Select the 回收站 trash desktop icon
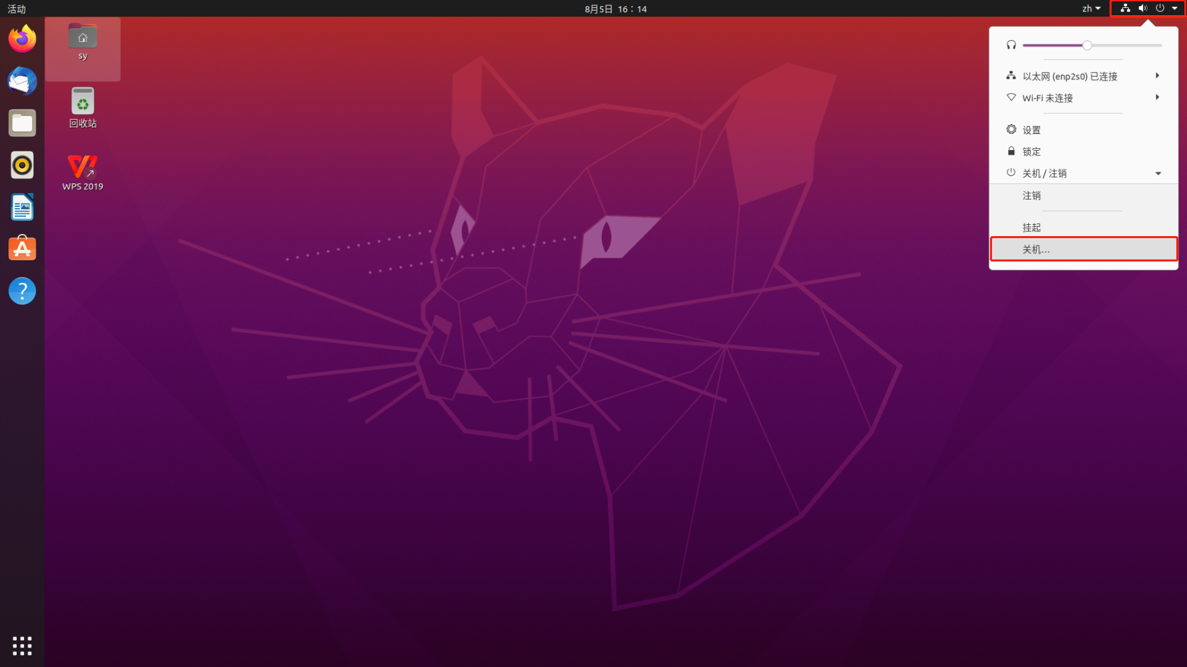Viewport: 1187px width, 667px height. click(83, 107)
